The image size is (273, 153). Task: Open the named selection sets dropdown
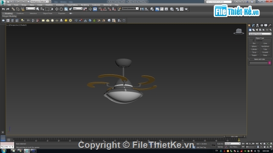pos(130,8)
